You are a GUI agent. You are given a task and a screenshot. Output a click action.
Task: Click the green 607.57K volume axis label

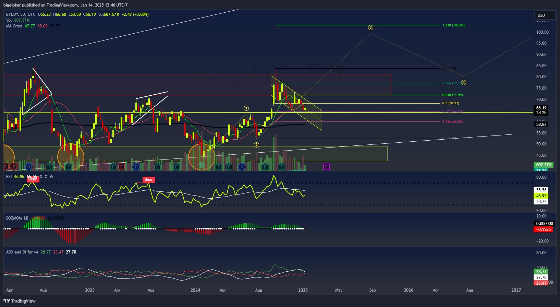[x=544, y=165]
